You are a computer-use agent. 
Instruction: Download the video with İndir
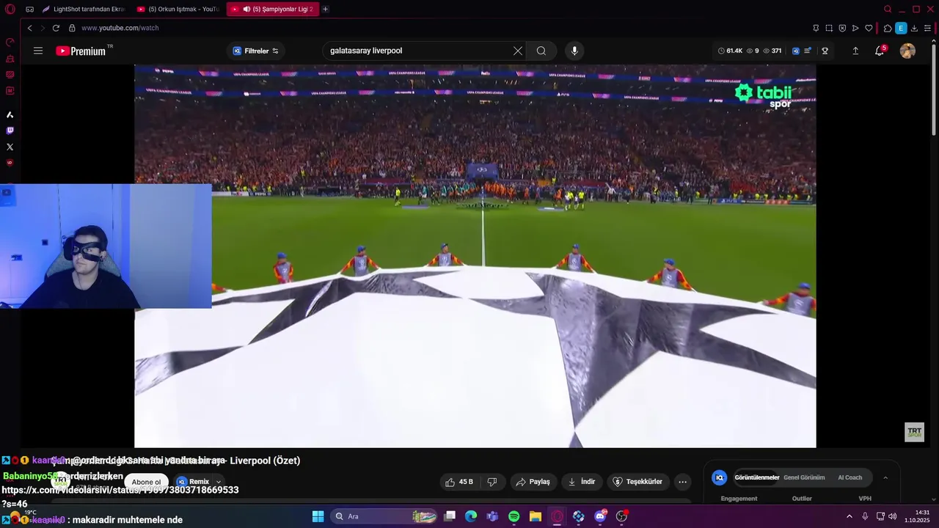coord(582,482)
